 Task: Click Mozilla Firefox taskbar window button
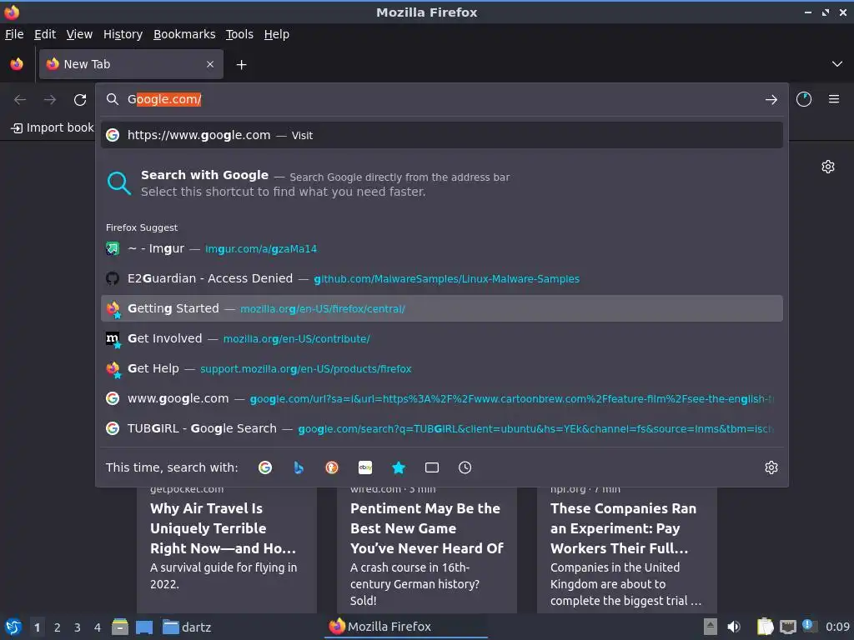pyautogui.click(x=406, y=627)
